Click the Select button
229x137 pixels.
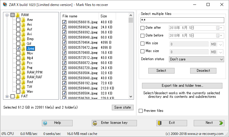click(161, 71)
